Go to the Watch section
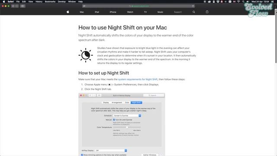277x156 pixels. [130, 12]
